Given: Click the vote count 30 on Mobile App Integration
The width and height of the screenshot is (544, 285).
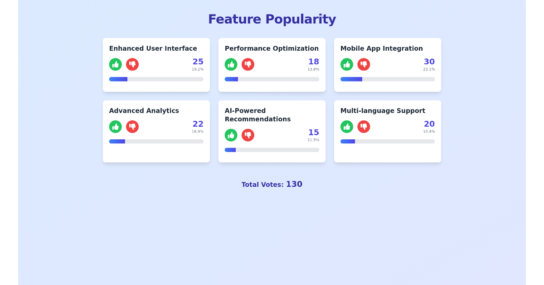Looking at the screenshot, I should [x=429, y=62].
